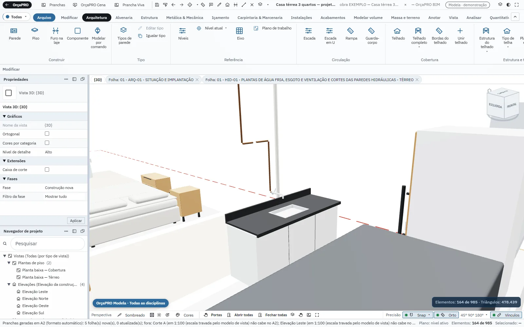Choose the Furo na laje tool
Image resolution: width=524 pixels, height=327 pixels.
(x=57, y=36)
